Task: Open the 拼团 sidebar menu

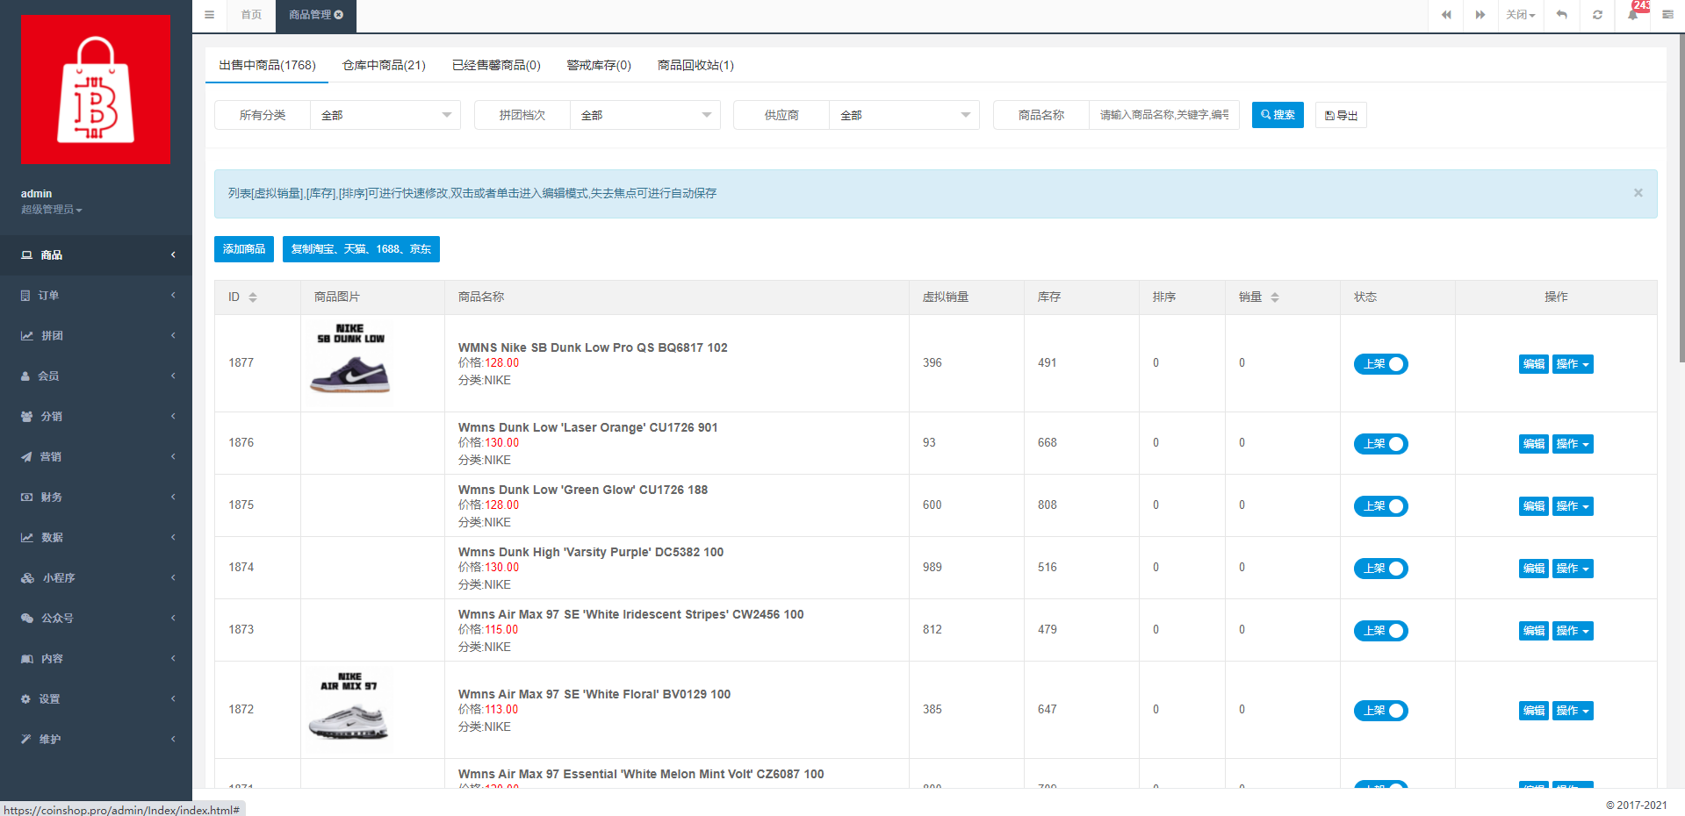Action: coord(96,336)
